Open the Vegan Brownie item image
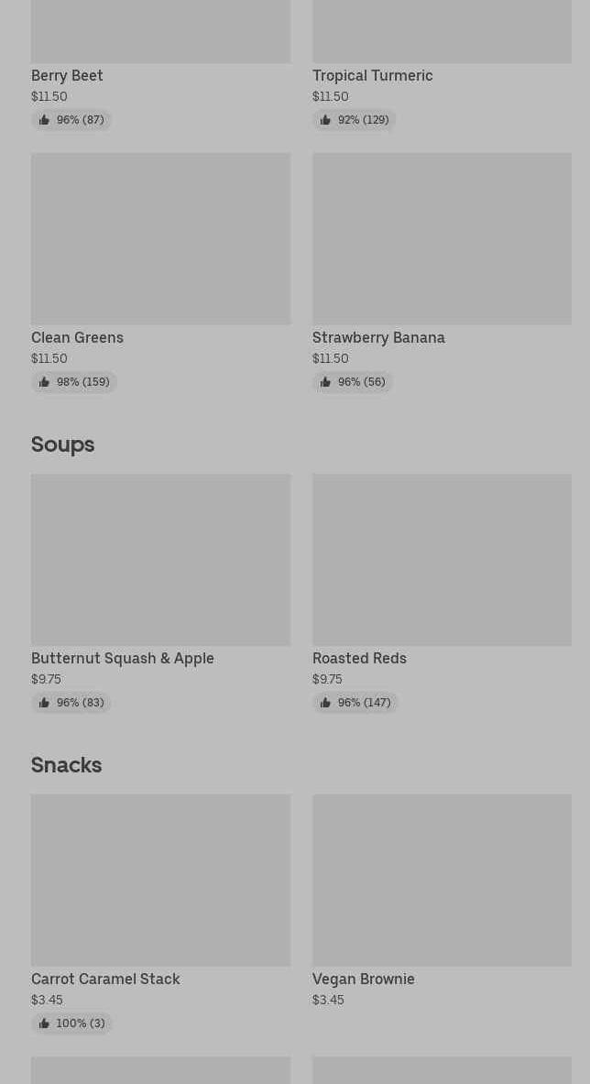The width and height of the screenshot is (590, 1084). coord(442,880)
